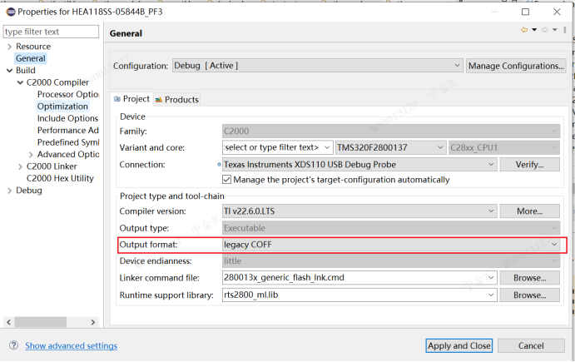This screenshot has width=575, height=362.
Task: Select C2000 Hex Utility tree item
Action: [60, 179]
